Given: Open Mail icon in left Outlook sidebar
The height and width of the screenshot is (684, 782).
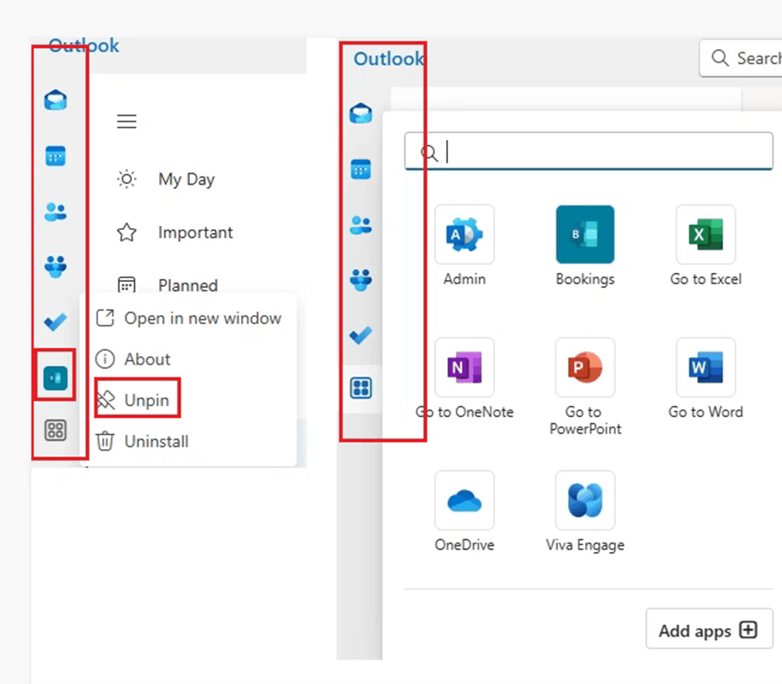Looking at the screenshot, I should pyautogui.click(x=56, y=100).
